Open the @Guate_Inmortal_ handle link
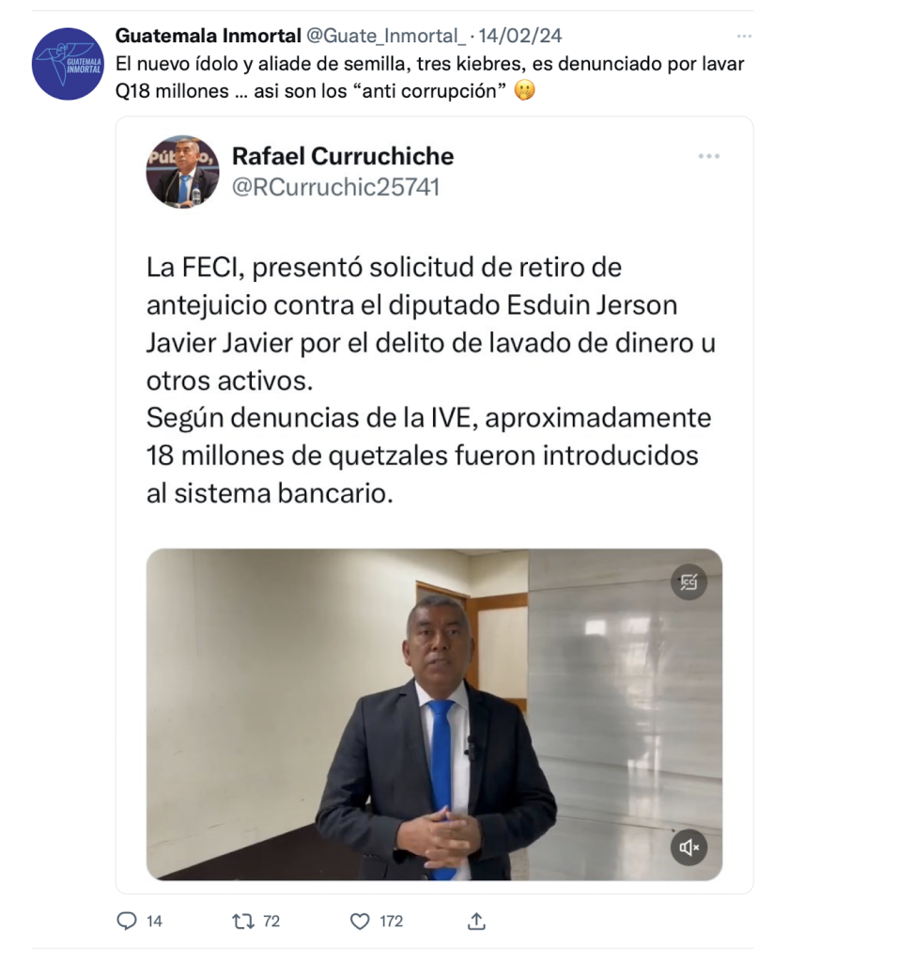 (x=386, y=36)
